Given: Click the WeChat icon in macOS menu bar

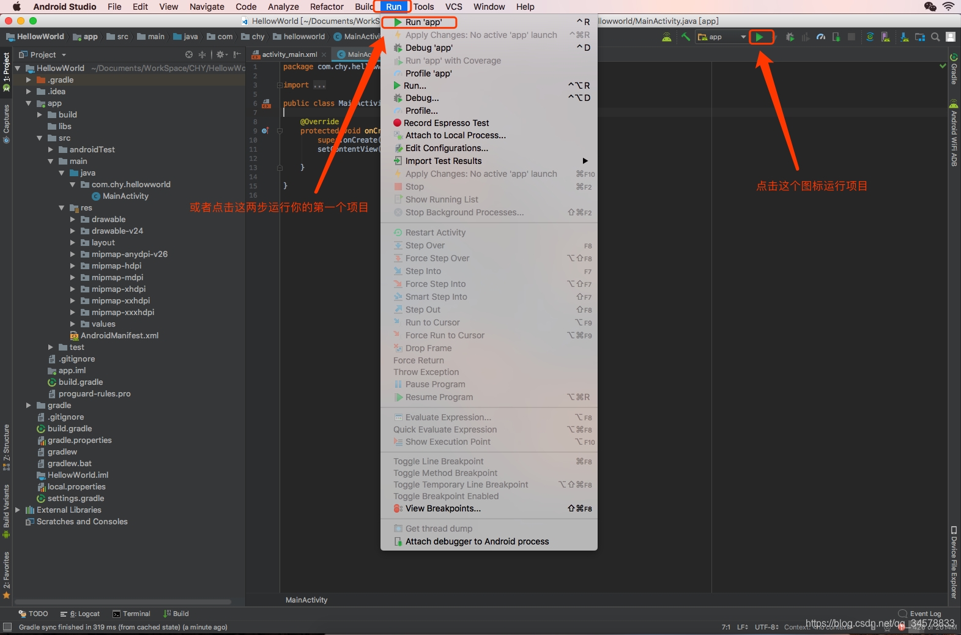Looking at the screenshot, I should click(930, 7).
